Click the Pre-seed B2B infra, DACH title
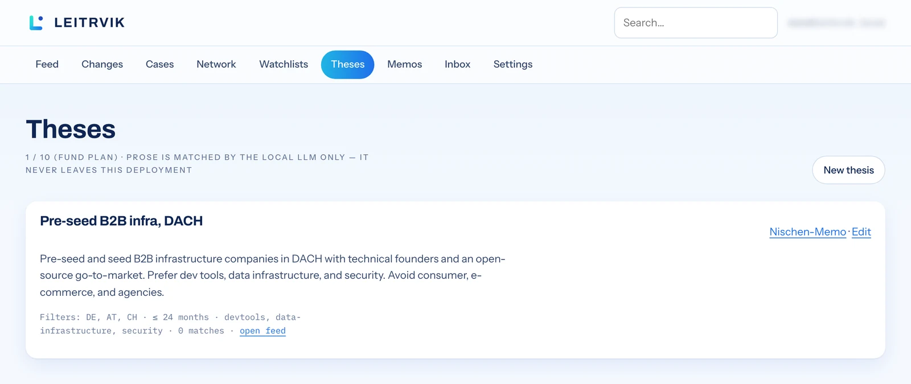The height and width of the screenshot is (384, 911). click(x=121, y=221)
